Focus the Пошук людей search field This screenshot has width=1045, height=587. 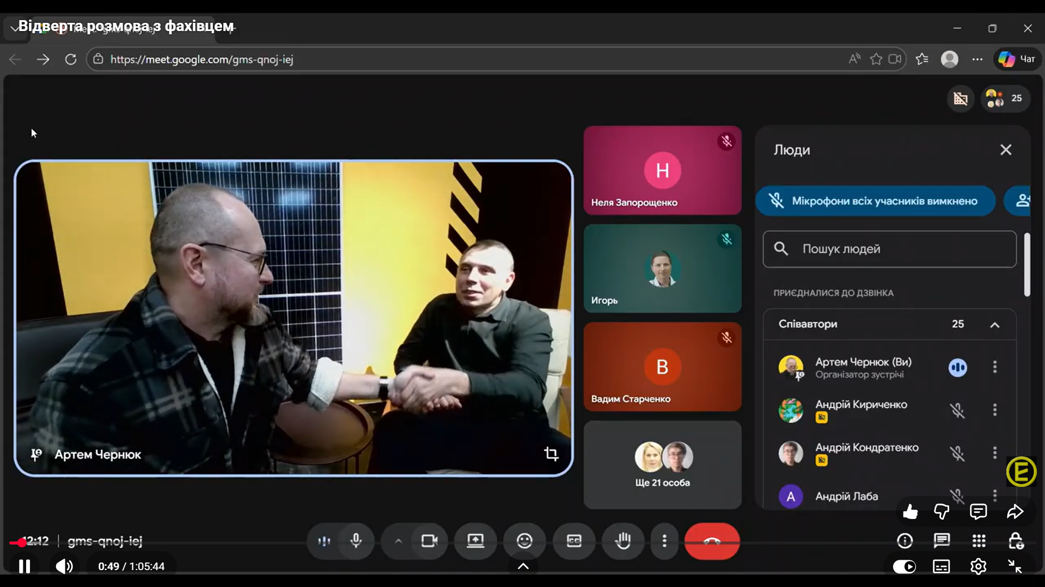pos(889,249)
